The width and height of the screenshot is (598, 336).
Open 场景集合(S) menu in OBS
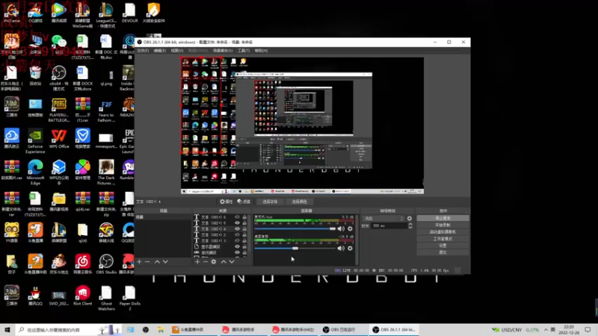tap(223, 51)
